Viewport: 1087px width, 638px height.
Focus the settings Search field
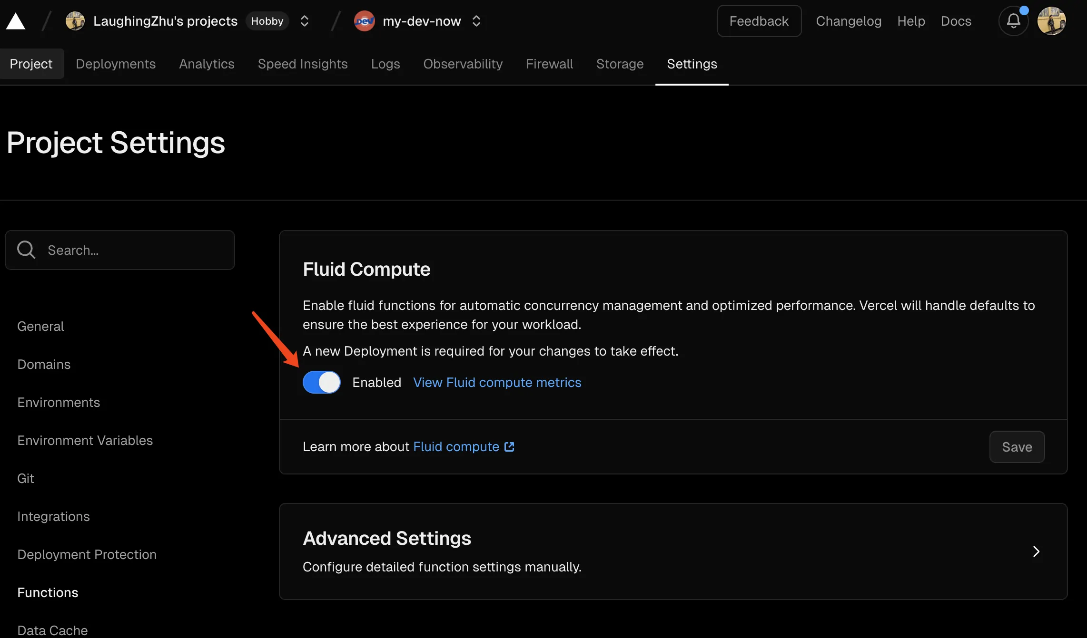click(120, 250)
